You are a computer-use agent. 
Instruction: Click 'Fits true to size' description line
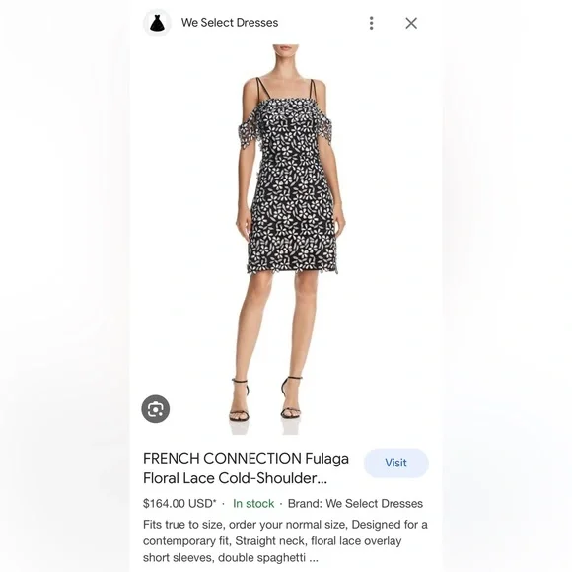click(x=285, y=525)
